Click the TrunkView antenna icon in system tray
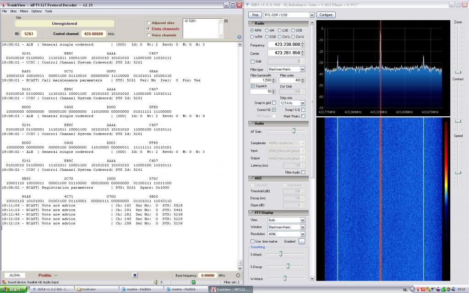This screenshot has width=469, height=293. pos(418,289)
